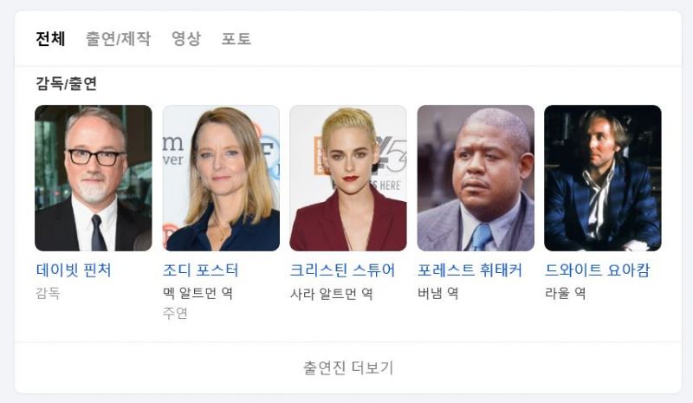
Task: Open the image above the 드와이트 요아캄 caption
Action: coord(603,178)
